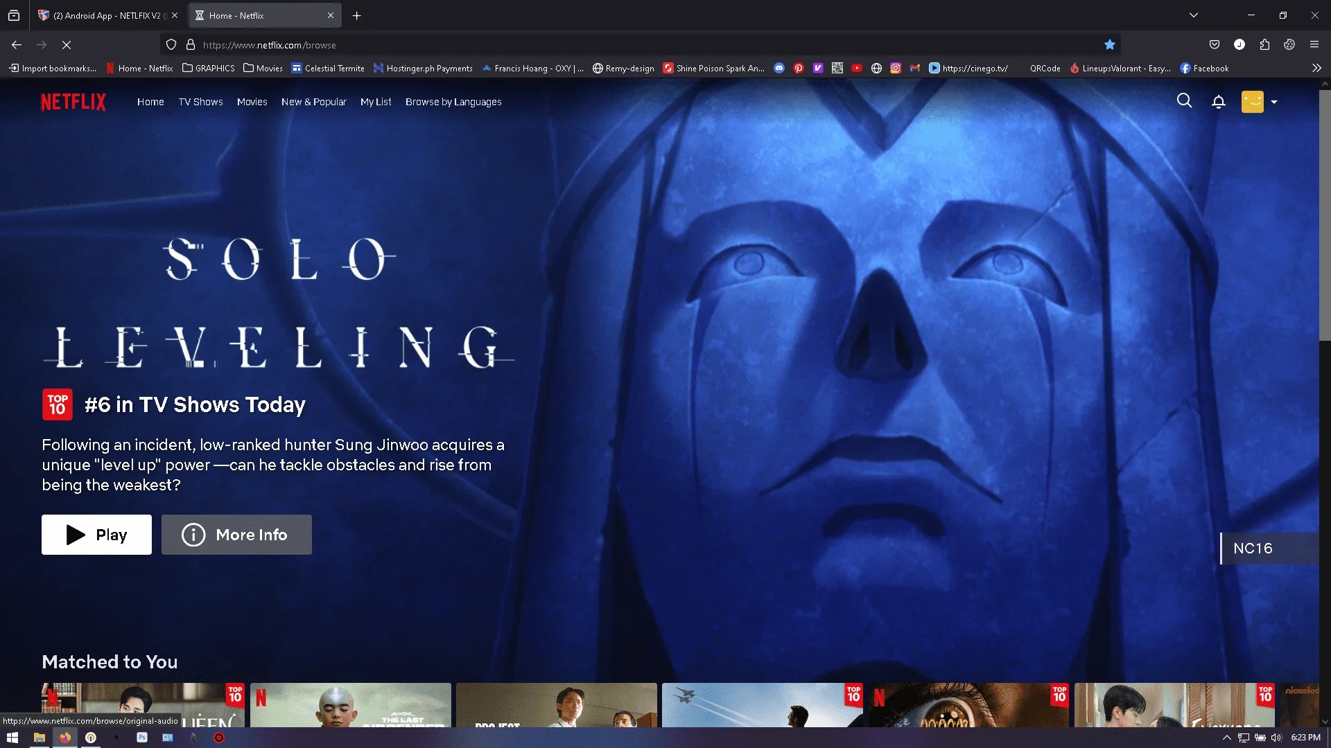The height and width of the screenshot is (748, 1331).
Task: Click the tracking protection shield icon
Action: point(171,45)
